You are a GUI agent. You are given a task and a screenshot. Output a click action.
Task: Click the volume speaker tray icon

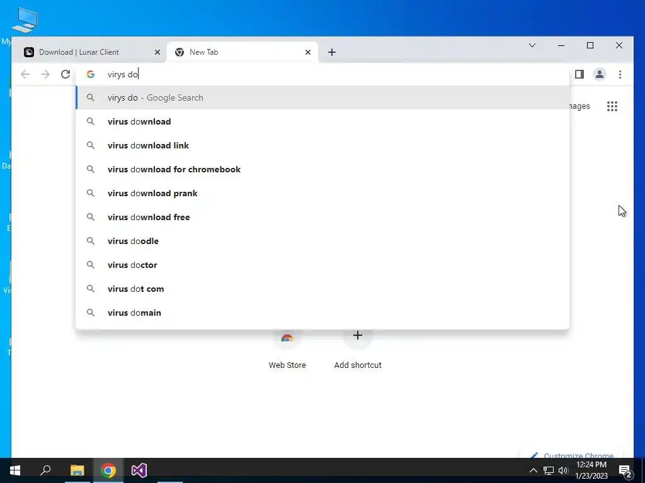pos(563,470)
